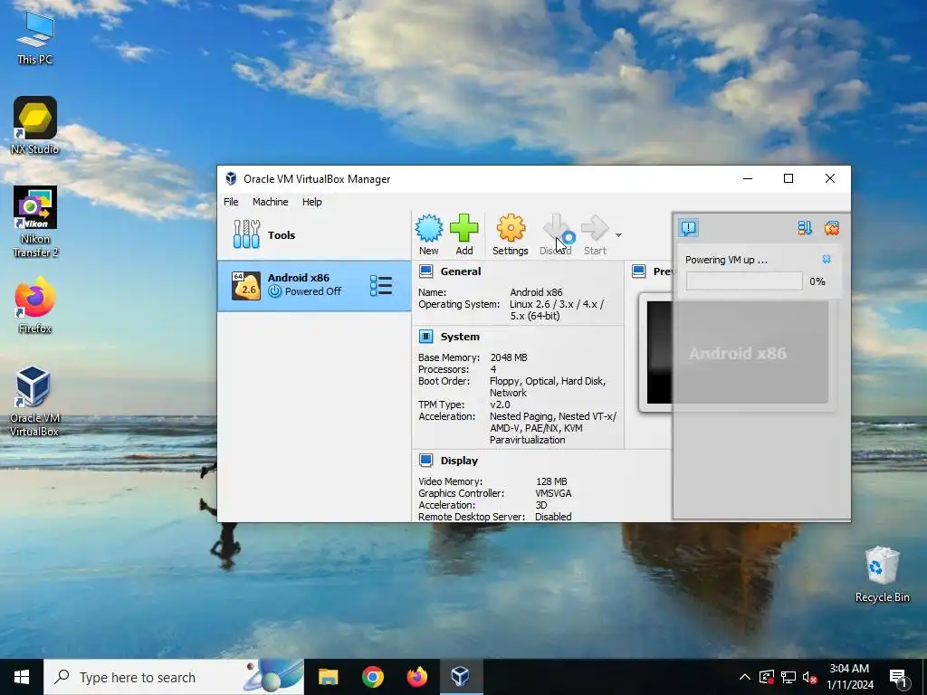
Task: Open Nikon Transfer 2 desktop shortcut
Action: coord(35,223)
